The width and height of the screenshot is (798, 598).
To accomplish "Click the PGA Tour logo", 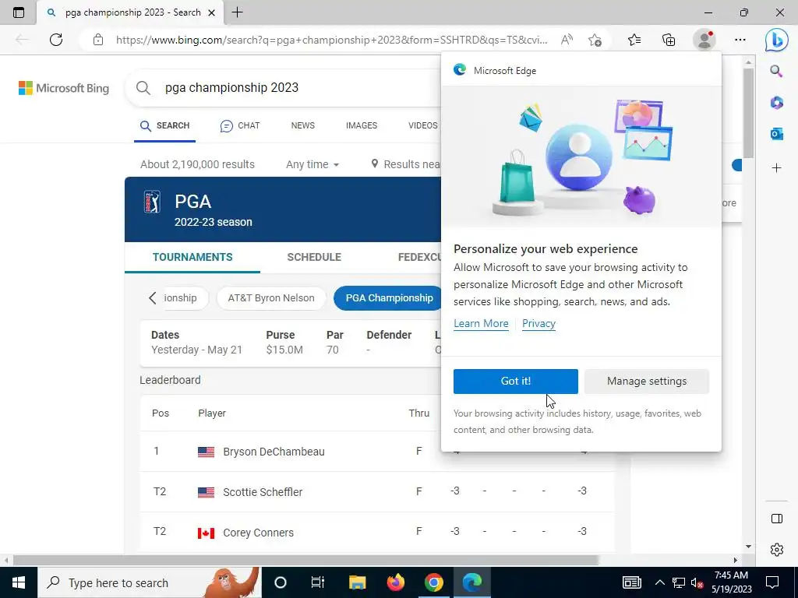I will [x=152, y=202].
